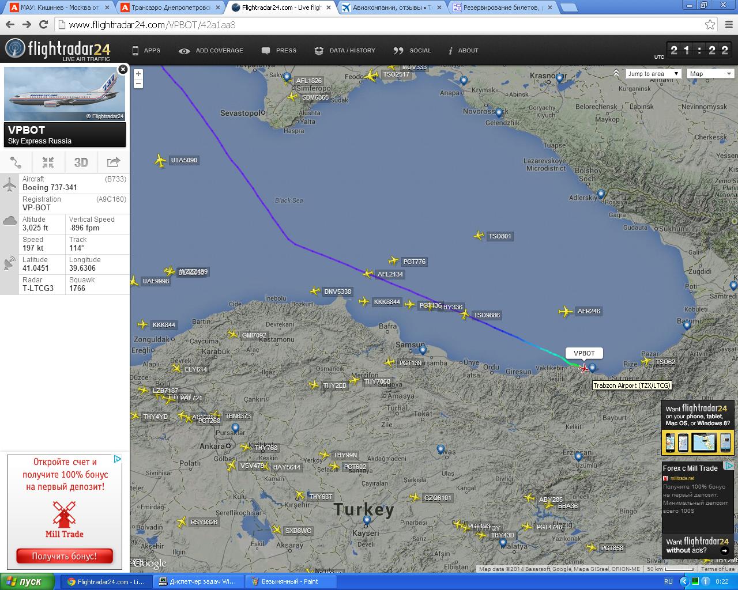
Task: Open the 3D cockpit view
Action: (81, 162)
